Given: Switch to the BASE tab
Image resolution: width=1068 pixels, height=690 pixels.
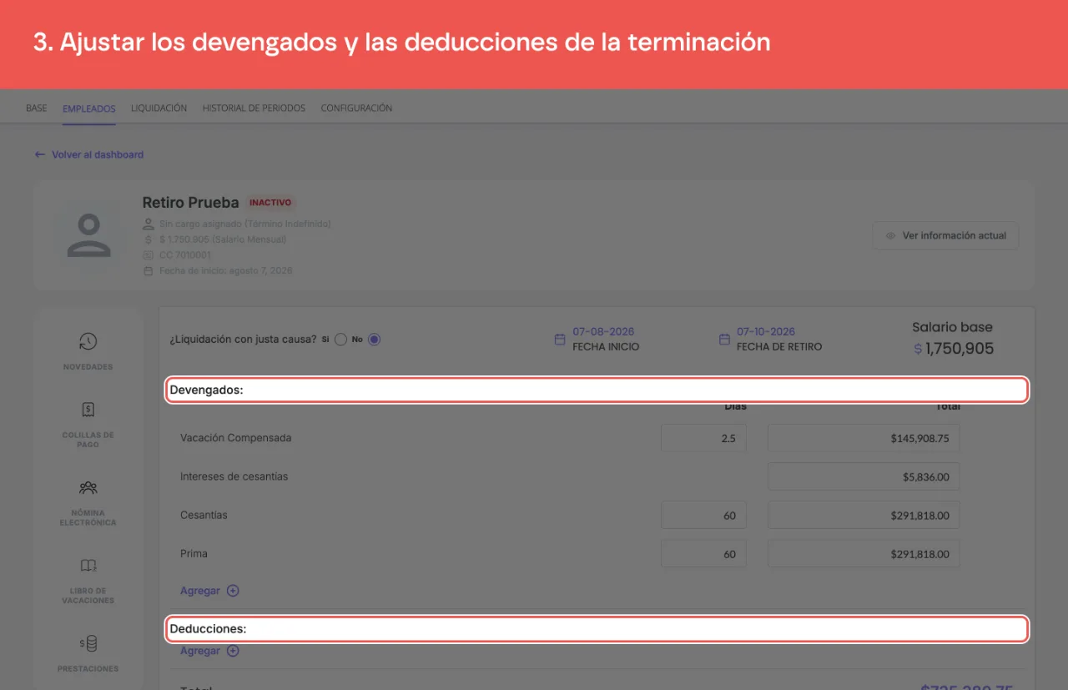Looking at the screenshot, I should coord(37,108).
